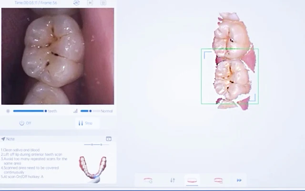Open the Note panel window icon
The height and width of the screenshot is (191, 305).
[109, 138]
